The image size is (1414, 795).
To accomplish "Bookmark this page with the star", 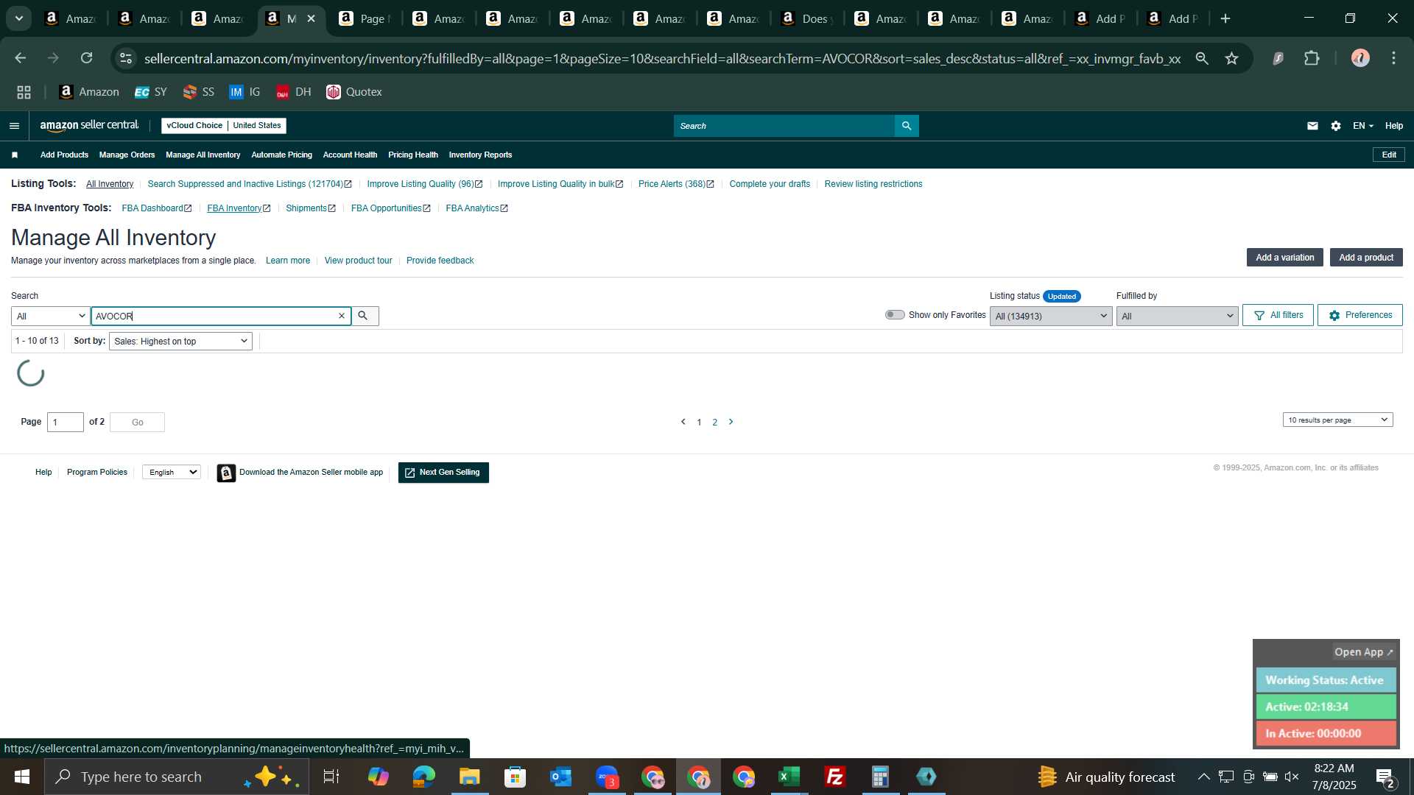I will pyautogui.click(x=1231, y=58).
